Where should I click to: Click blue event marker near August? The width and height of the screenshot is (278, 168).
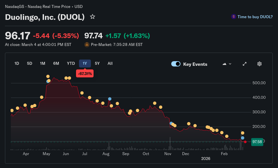109,99
